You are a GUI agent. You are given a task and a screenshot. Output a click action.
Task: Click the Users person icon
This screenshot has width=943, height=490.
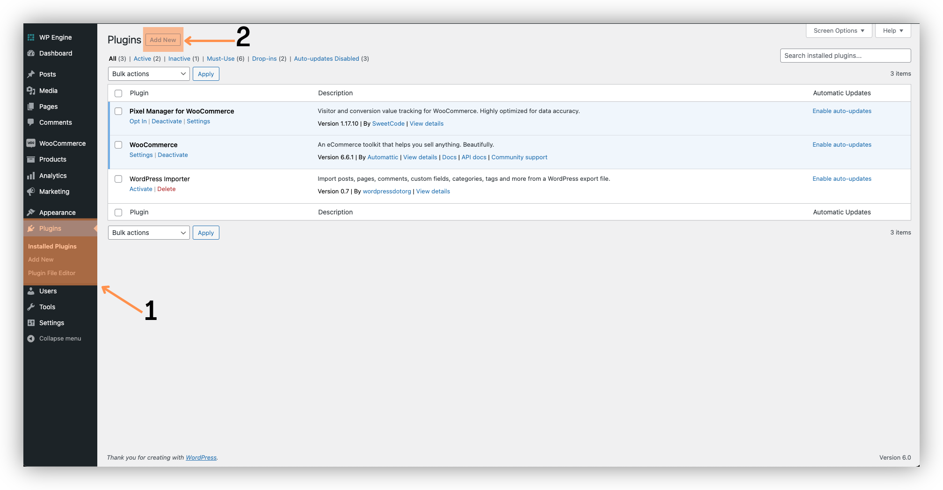pos(31,291)
